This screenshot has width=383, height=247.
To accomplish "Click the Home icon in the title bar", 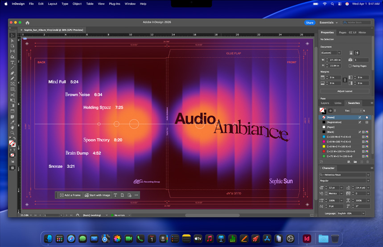I will click(x=27, y=23).
